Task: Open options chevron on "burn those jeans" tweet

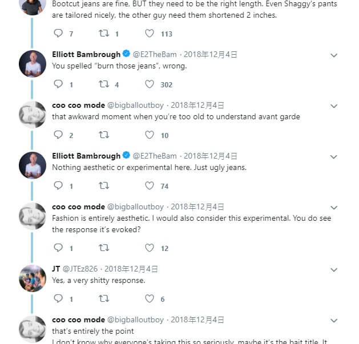Action: 334,55
